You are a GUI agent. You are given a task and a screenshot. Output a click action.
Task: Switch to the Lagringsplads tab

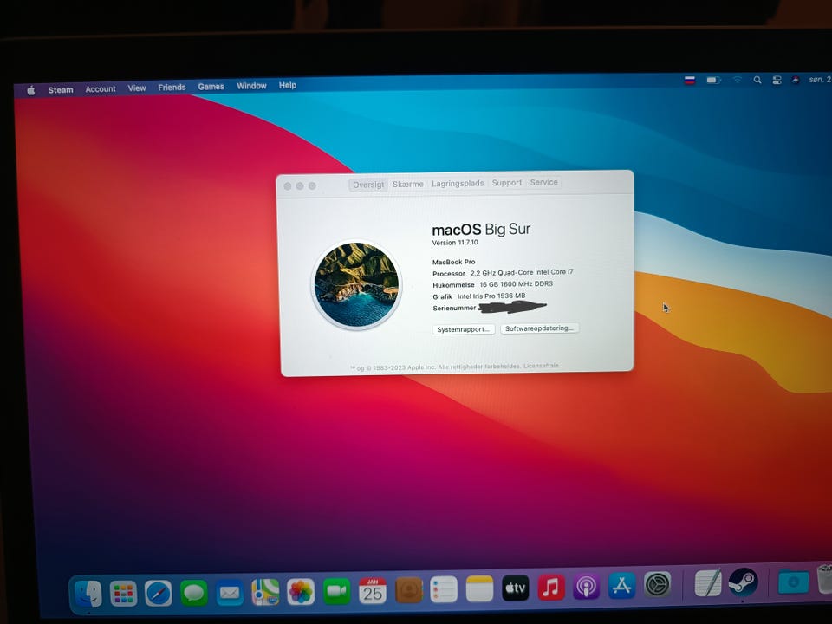pyautogui.click(x=458, y=184)
